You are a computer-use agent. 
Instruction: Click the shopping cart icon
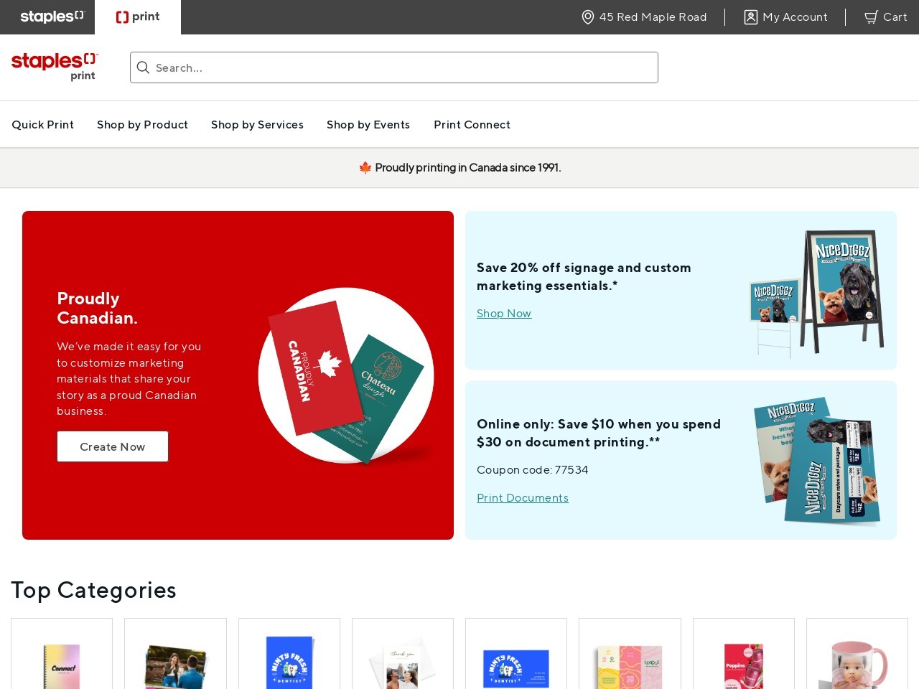(x=871, y=17)
